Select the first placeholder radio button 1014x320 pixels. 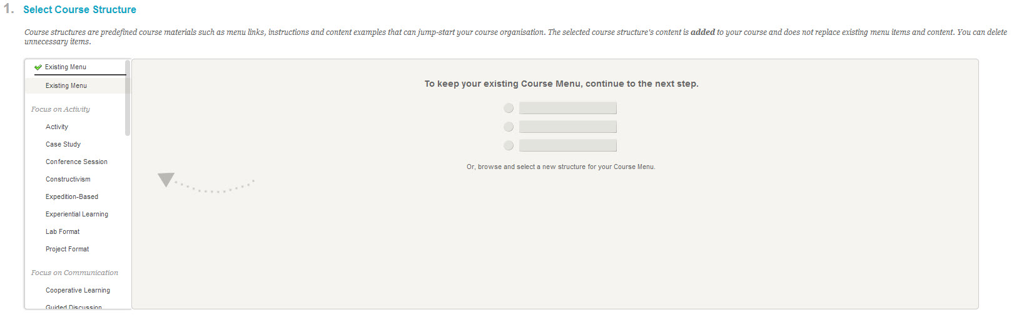(x=509, y=109)
